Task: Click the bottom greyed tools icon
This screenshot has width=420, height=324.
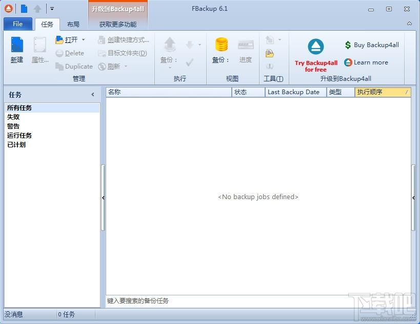Action: (269, 66)
